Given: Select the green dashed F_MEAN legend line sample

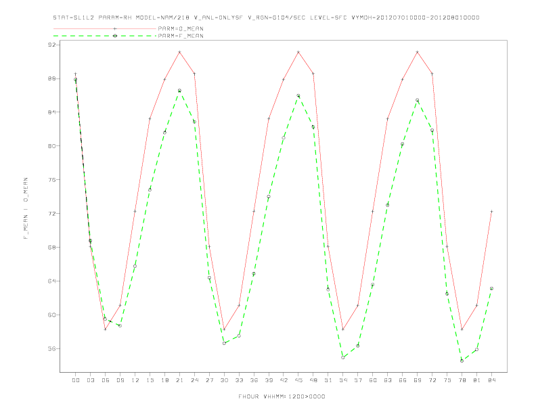Looking at the screenshot, I should (105, 36).
